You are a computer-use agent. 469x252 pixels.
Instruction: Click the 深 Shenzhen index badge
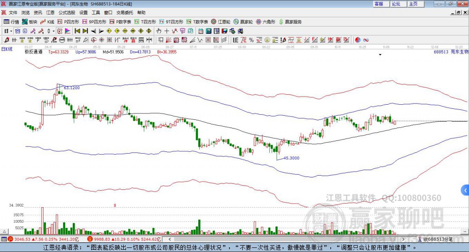90,239
